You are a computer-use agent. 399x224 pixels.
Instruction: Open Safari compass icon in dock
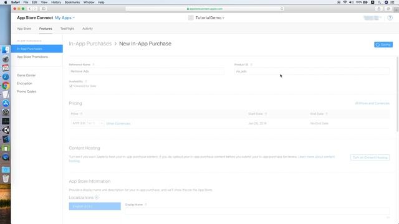tap(6, 77)
